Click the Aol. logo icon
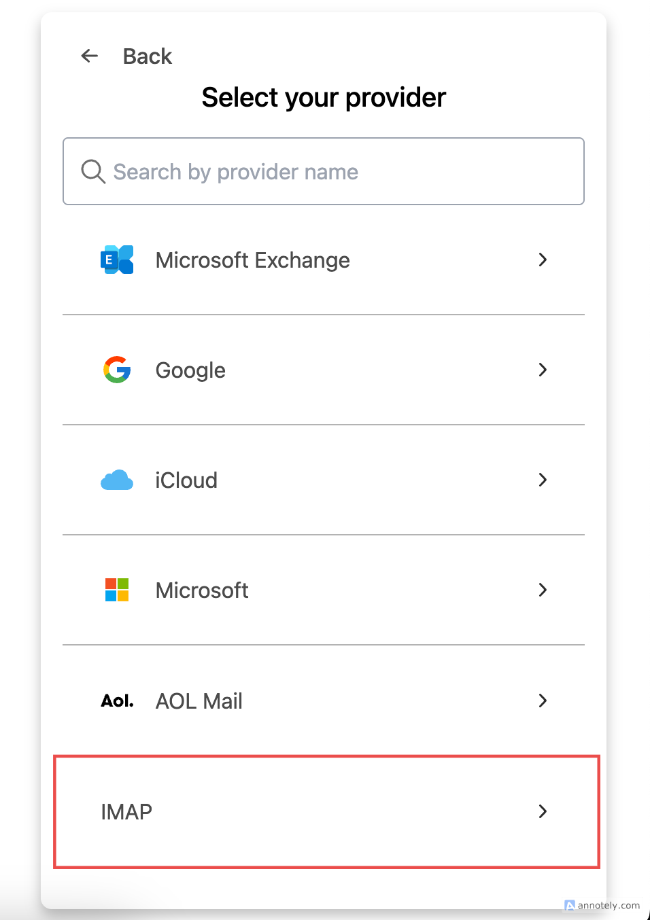Viewport: 650px width, 920px height. tap(117, 701)
